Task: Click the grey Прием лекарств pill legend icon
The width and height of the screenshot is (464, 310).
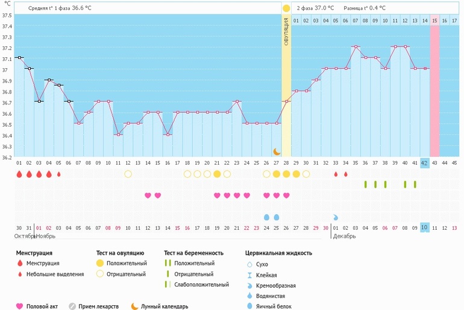Action: click(72, 306)
